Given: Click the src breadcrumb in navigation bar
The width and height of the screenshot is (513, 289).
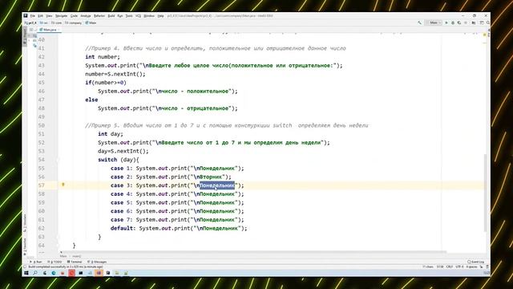Looking at the screenshot, I should [x=44, y=23].
